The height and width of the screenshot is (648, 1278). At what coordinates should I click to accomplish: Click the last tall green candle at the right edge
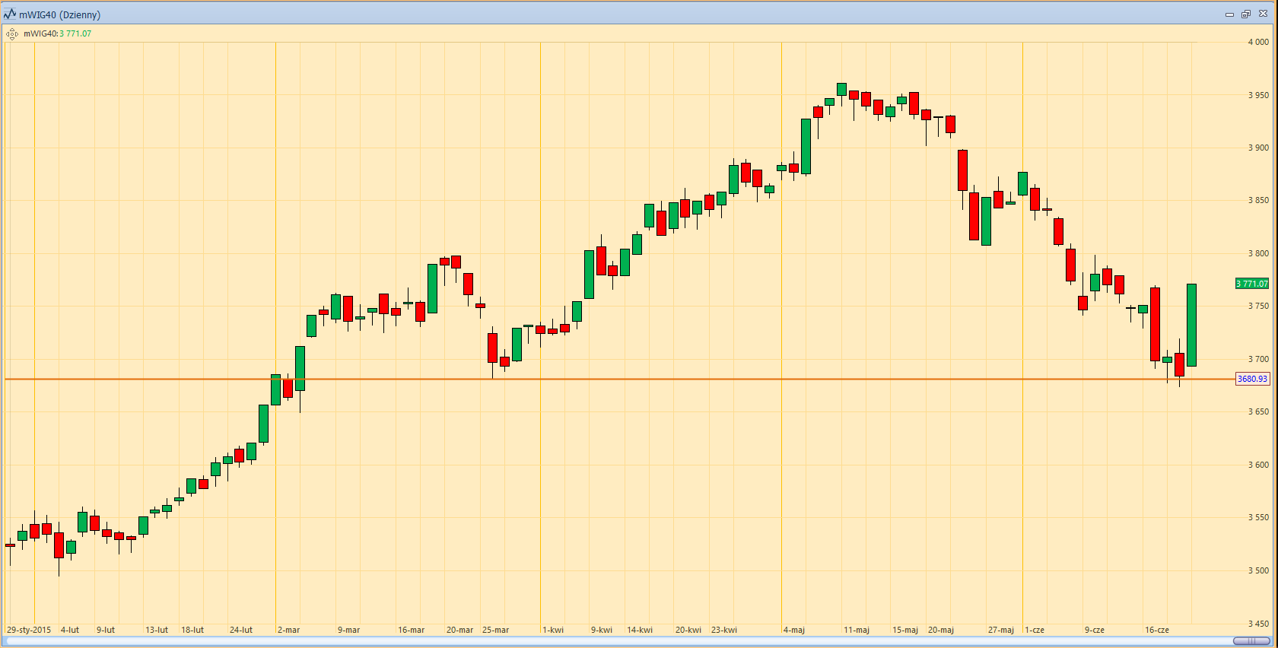tap(1191, 325)
